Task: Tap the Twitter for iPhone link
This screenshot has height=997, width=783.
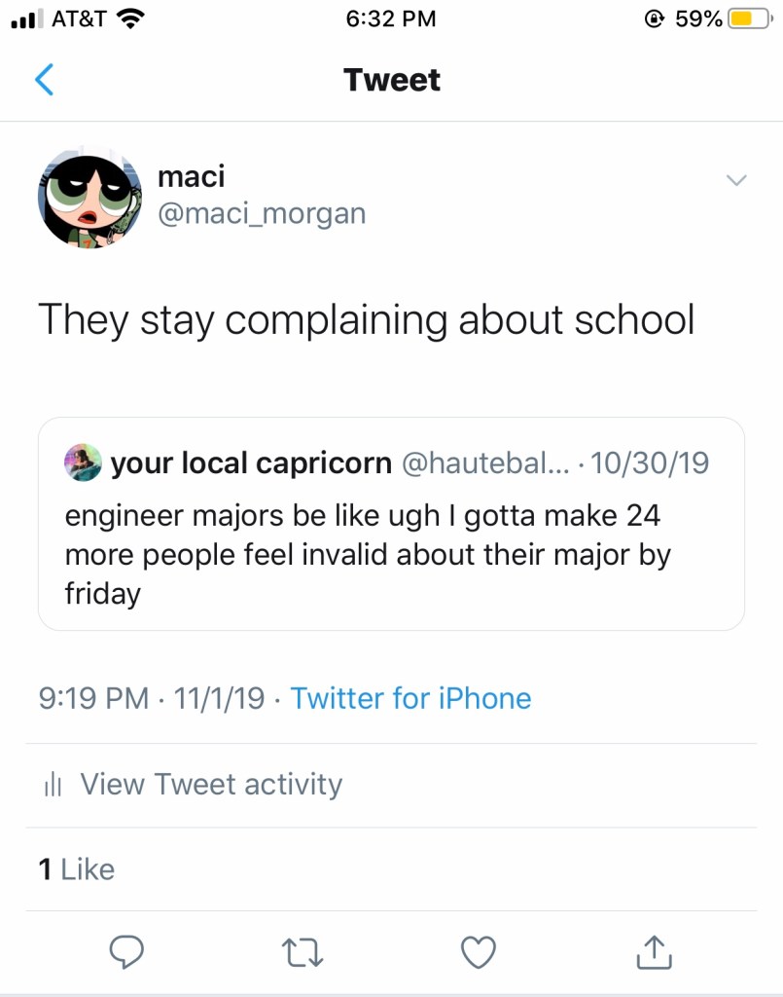Action: 410,698
